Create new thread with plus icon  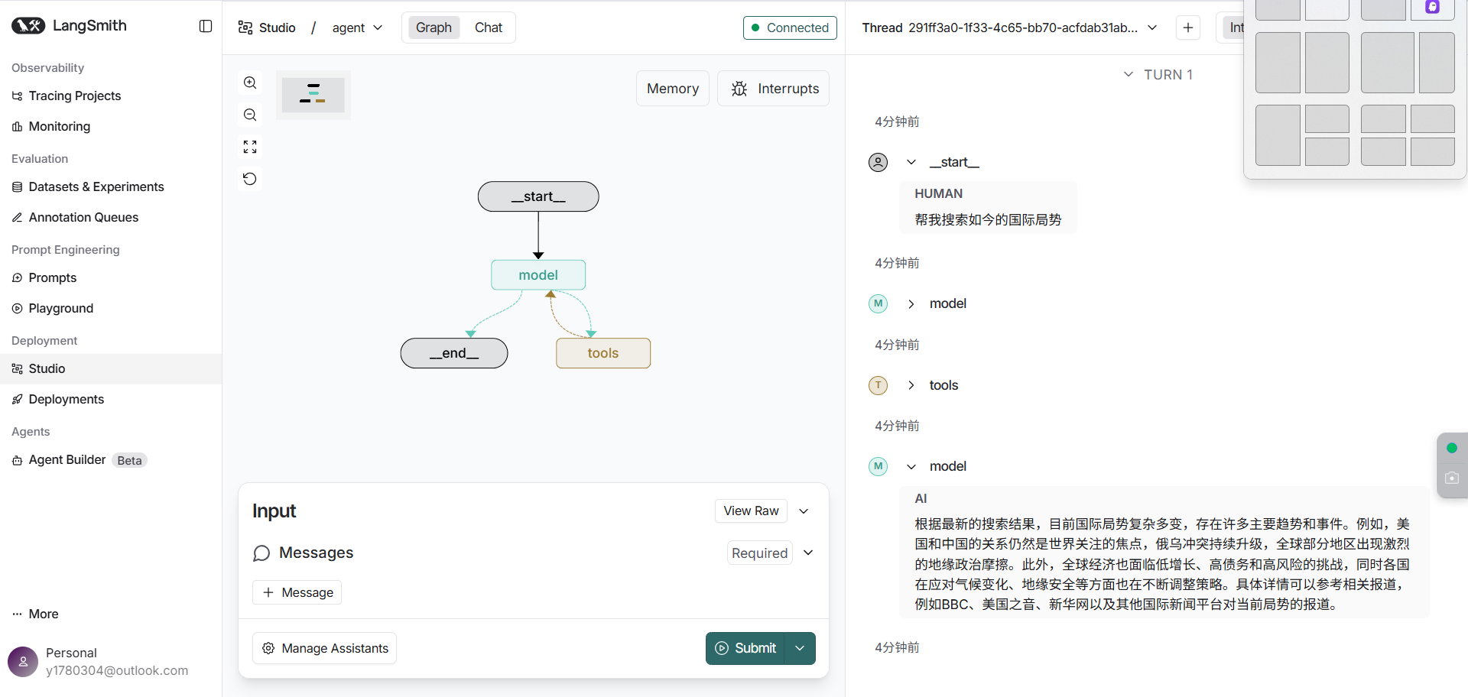coord(1187,28)
